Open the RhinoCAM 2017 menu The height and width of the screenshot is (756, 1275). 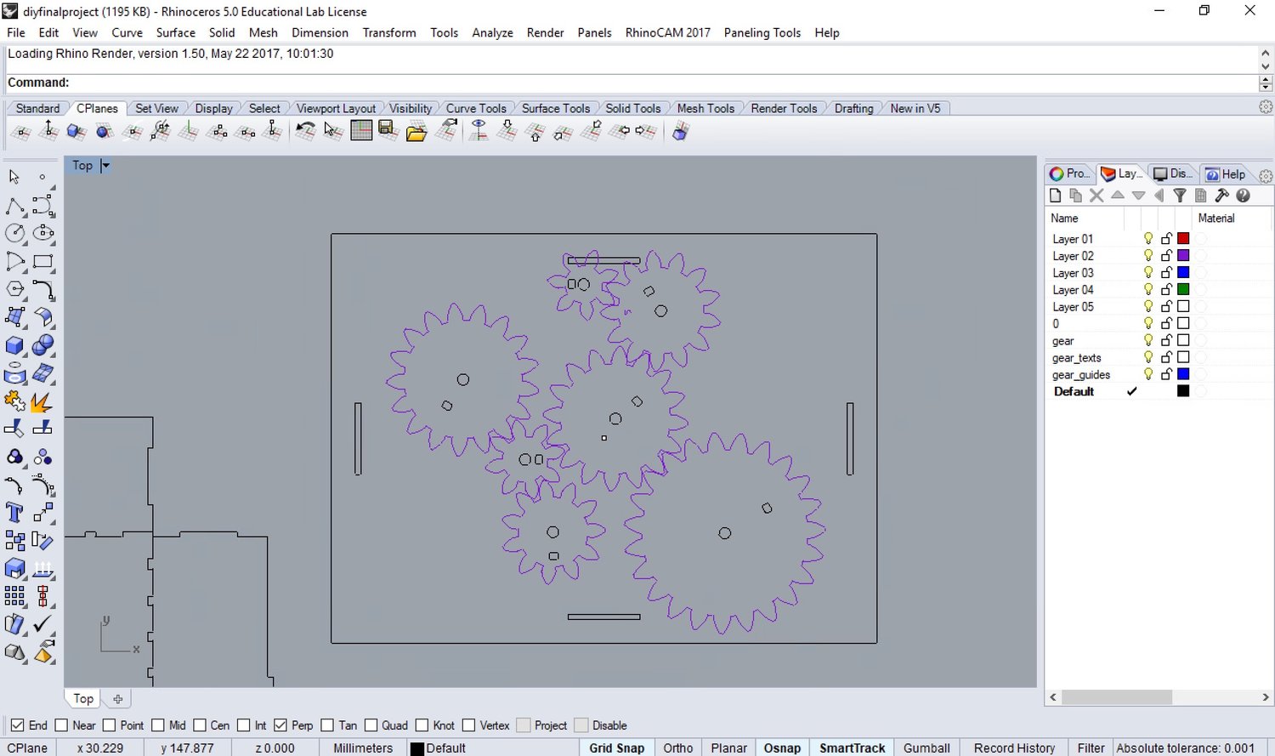[x=668, y=32]
